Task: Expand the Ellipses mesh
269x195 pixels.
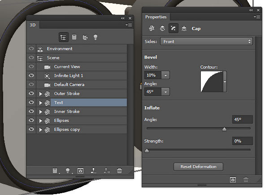Action: pyautogui.click(x=41, y=121)
